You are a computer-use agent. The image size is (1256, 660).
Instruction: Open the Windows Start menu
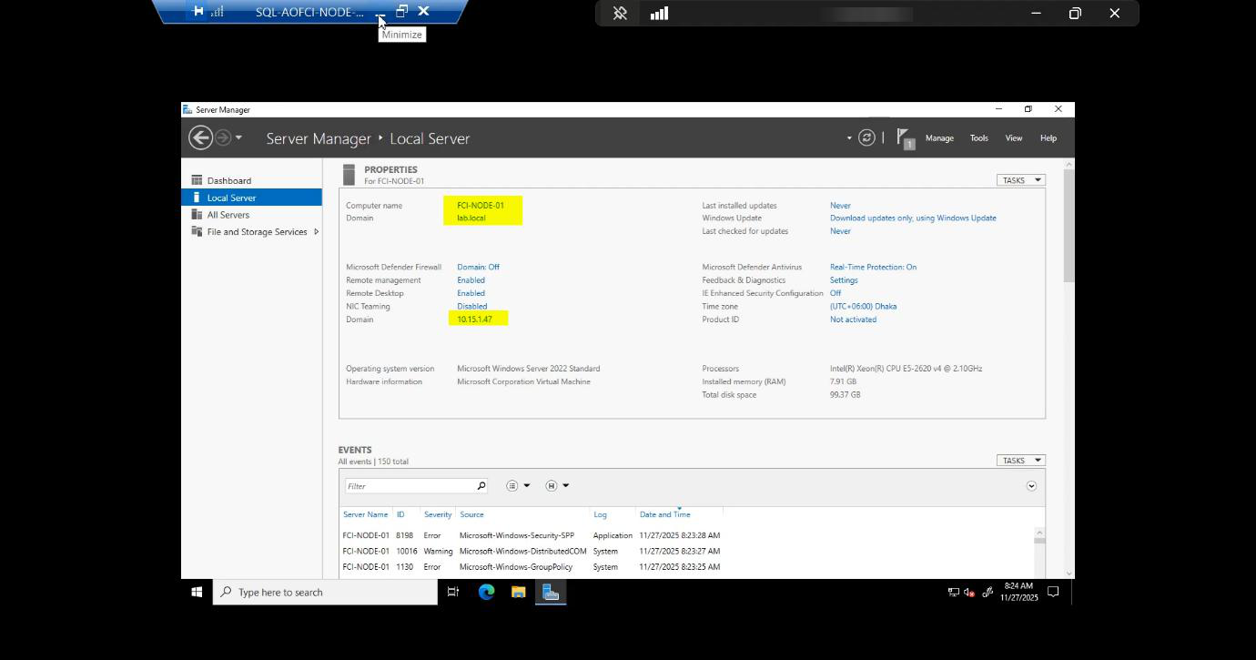point(197,592)
